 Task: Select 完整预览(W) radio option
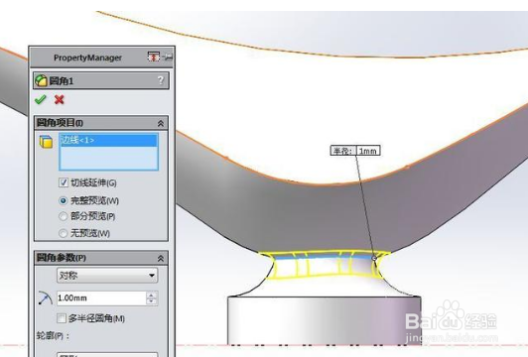click(x=63, y=201)
